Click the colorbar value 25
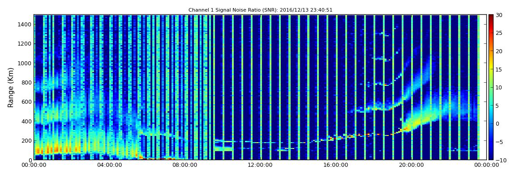 click(x=499, y=33)
